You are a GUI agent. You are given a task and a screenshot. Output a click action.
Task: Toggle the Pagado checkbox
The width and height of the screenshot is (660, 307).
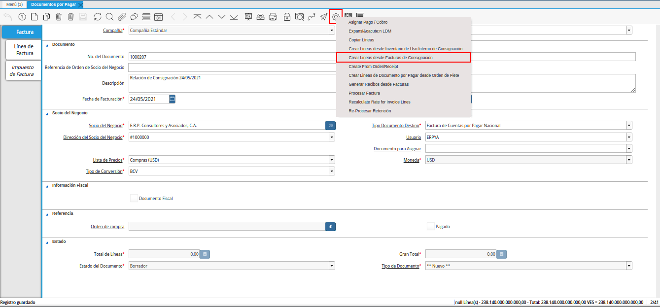click(x=431, y=227)
